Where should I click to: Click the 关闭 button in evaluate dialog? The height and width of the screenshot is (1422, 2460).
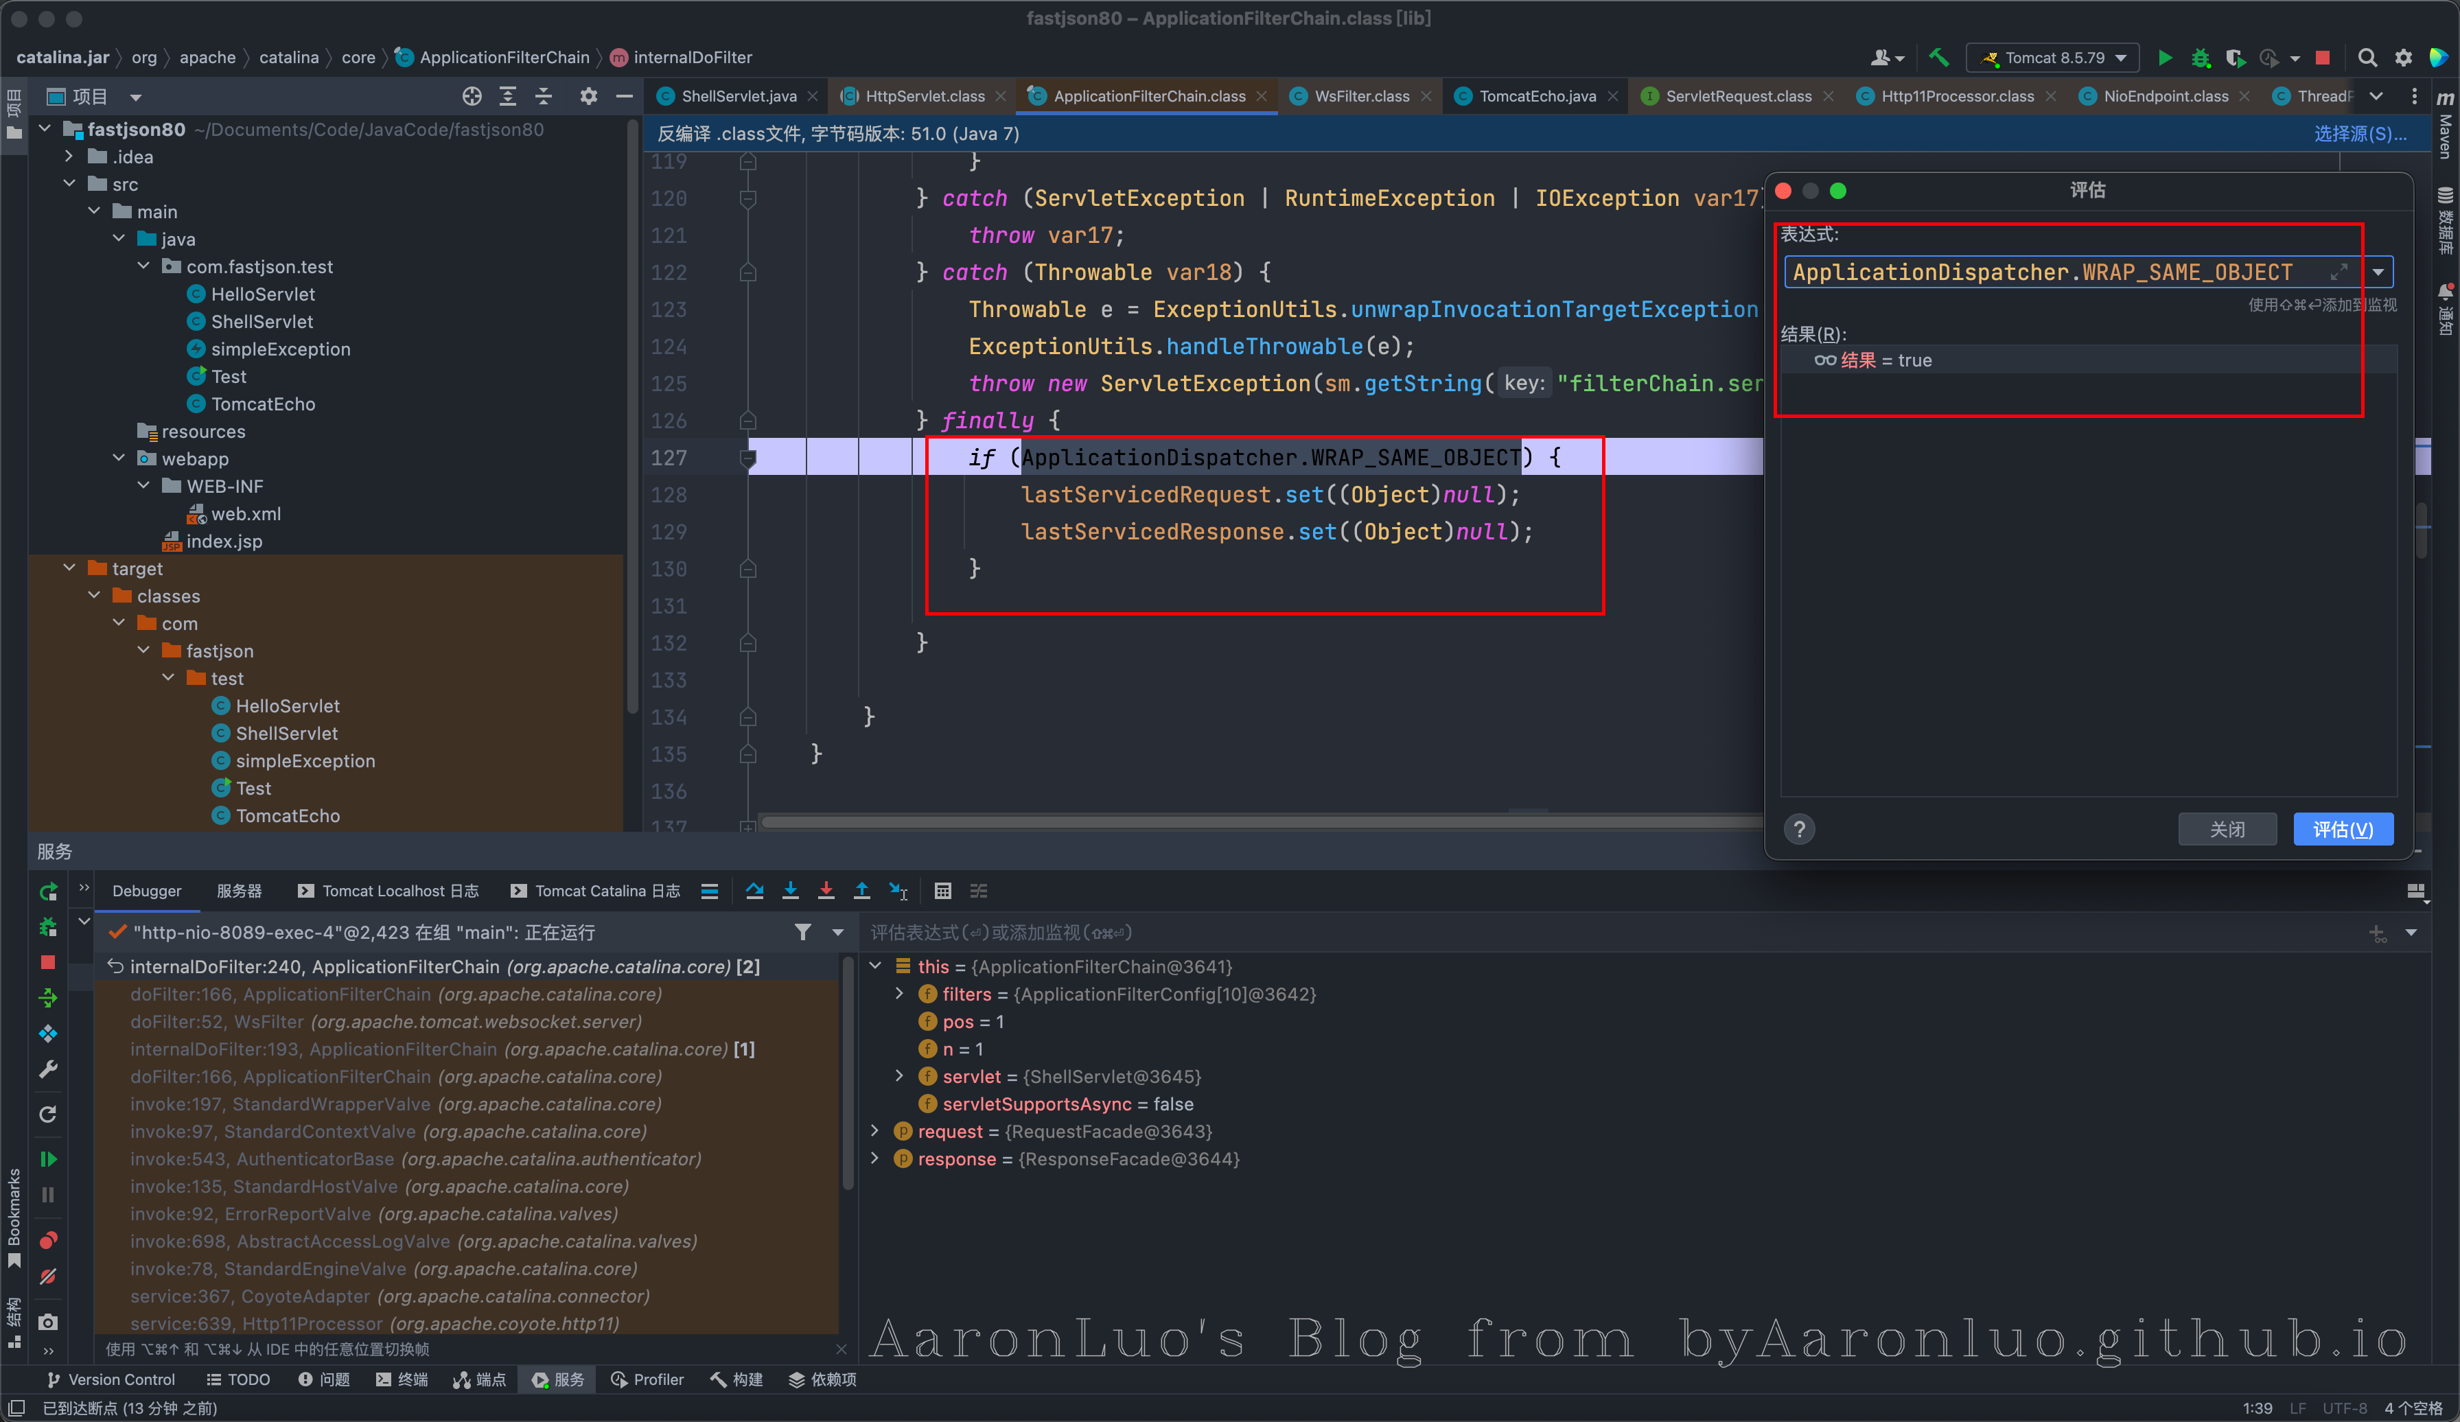(x=2227, y=828)
